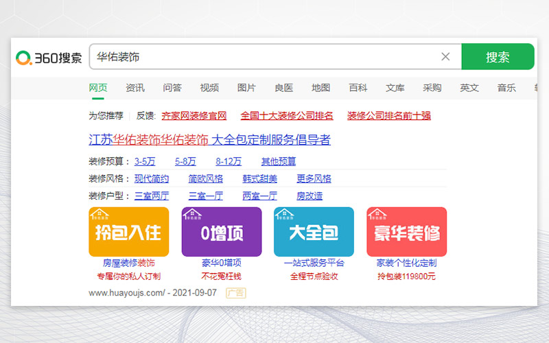Click the red 豪华装修 tile

coord(406,232)
